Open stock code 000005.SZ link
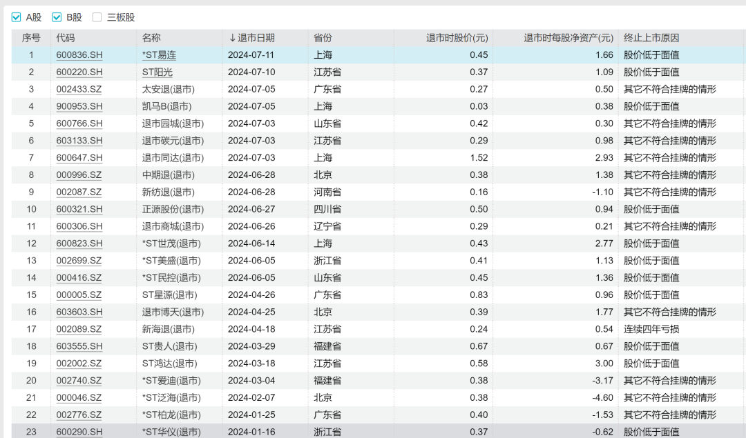The width and height of the screenshot is (746, 438). click(79, 295)
